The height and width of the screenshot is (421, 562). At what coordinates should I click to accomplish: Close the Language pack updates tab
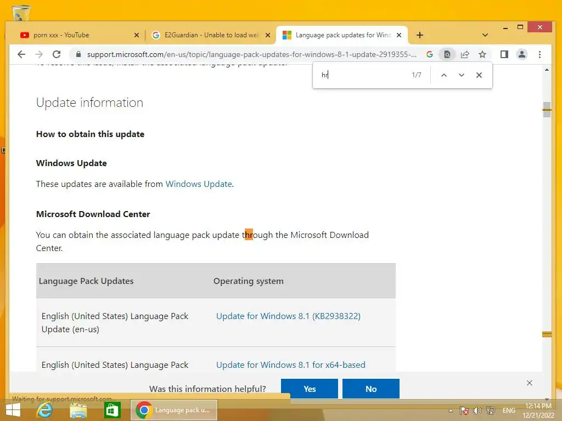click(x=399, y=35)
